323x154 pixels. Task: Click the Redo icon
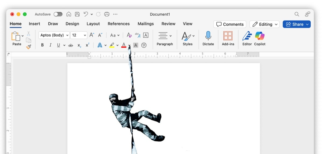tap(98, 14)
